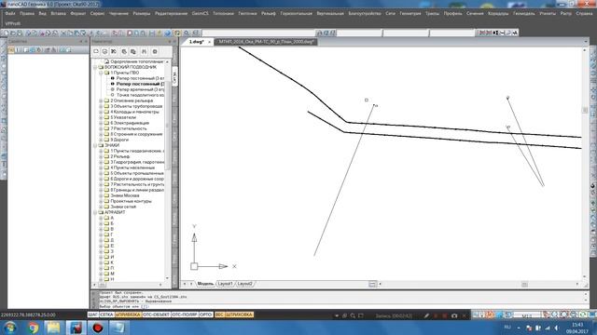Collapse the 1 Пункты ПВО folder
Screen dimensions: 597x335
(x=101, y=73)
